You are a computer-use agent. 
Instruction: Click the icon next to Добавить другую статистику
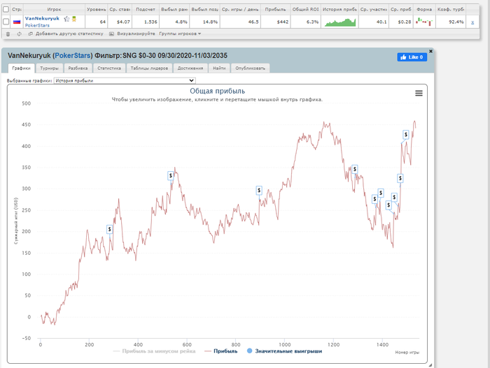[x=30, y=34]
